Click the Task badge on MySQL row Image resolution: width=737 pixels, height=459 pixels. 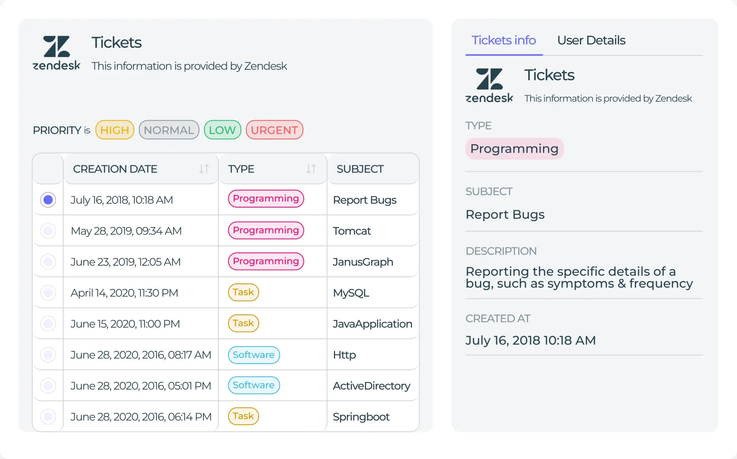(243, 292)
